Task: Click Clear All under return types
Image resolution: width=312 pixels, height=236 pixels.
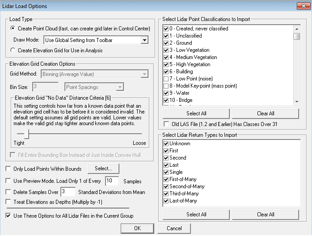Action: pyautogui.click(x=266, y=215)
